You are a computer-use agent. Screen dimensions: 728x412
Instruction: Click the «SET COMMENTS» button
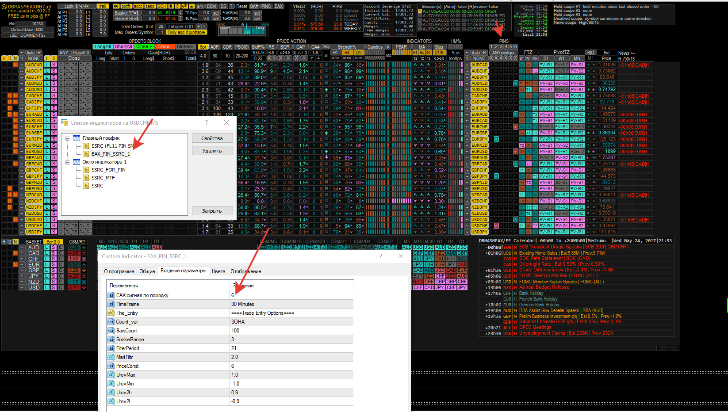[27, 35]
